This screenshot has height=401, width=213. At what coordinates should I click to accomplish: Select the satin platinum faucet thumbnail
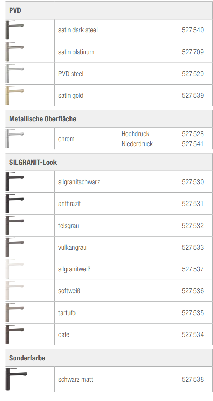pyautogui.click(x=15, y=52)
